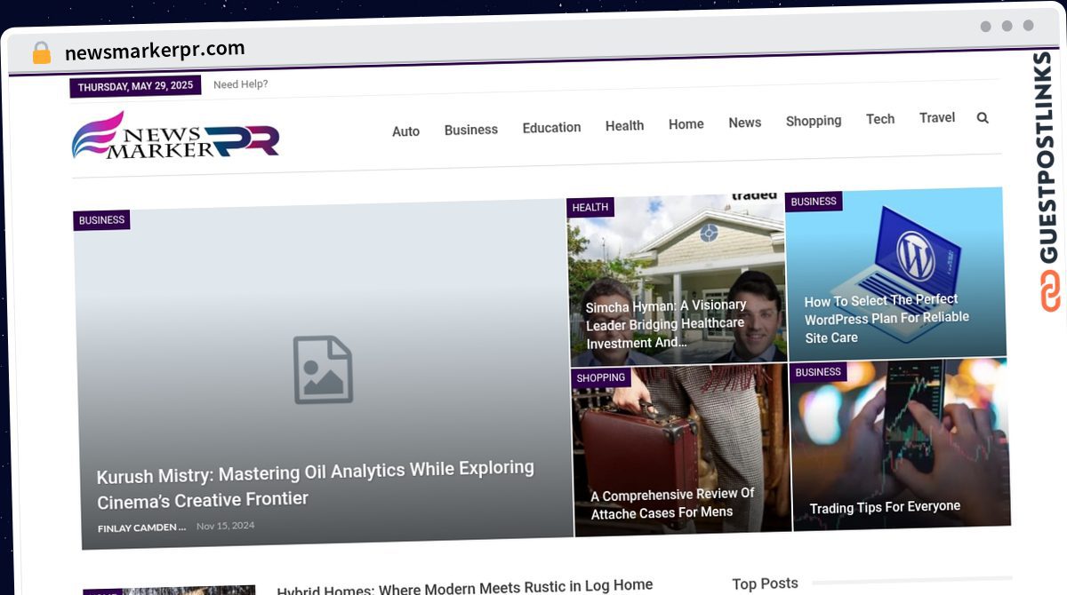This screenshot has width=1067, height=595.
Task: Click the THURSDAY, MAY 29, 2025 date badge
Action: [135, 87]
